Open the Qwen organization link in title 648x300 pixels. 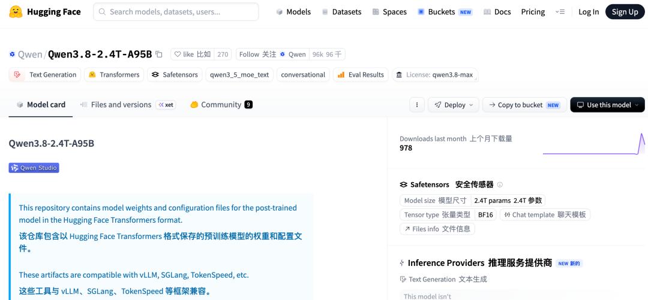[x=30, y=54]
